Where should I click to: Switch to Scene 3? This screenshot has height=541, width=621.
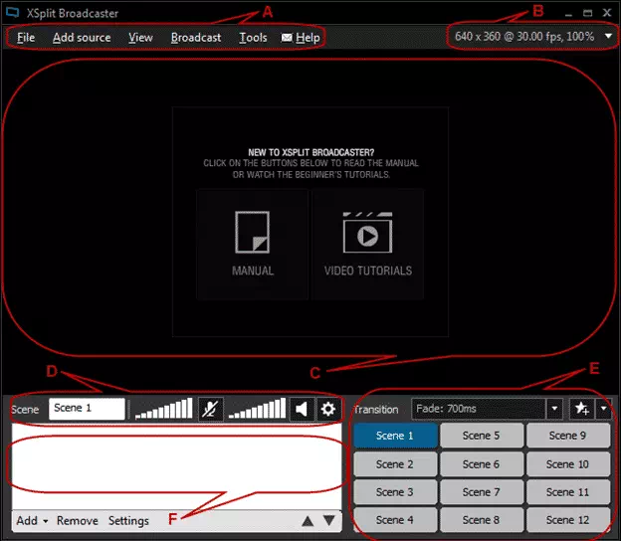(395, 492)
